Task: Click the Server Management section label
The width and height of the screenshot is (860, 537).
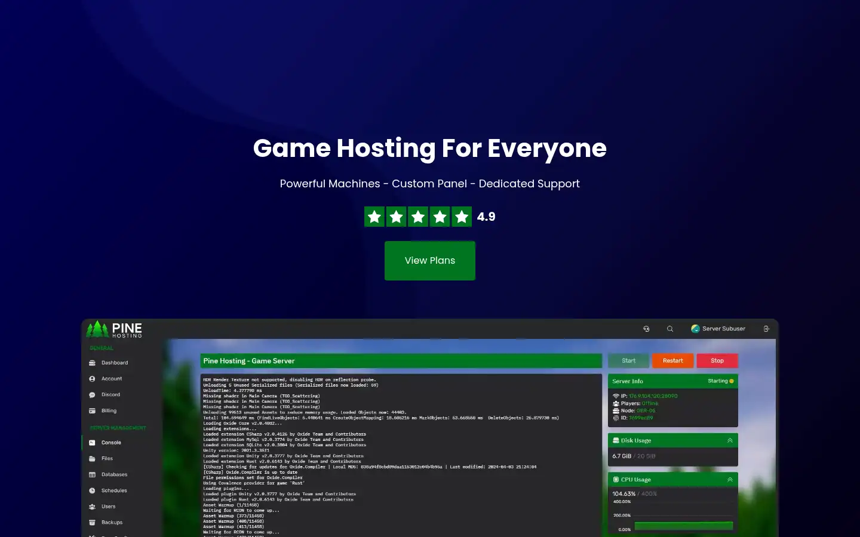Action: click(x=118, y=428)
